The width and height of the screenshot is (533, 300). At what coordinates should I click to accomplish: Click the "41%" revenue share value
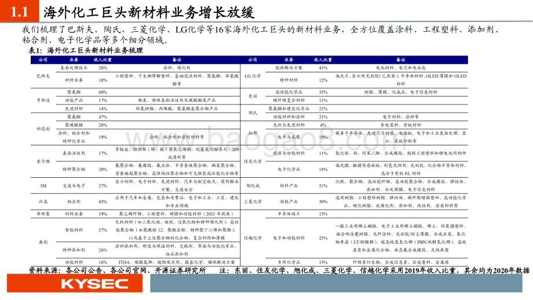[323, 68]
